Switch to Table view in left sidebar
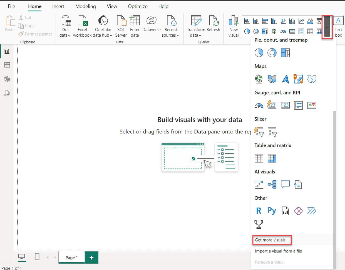 pos(7,65)
